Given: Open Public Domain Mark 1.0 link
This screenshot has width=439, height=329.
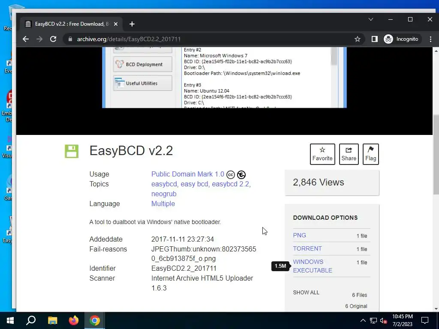Looking at the screenshot, I should [x=188, y=174].
